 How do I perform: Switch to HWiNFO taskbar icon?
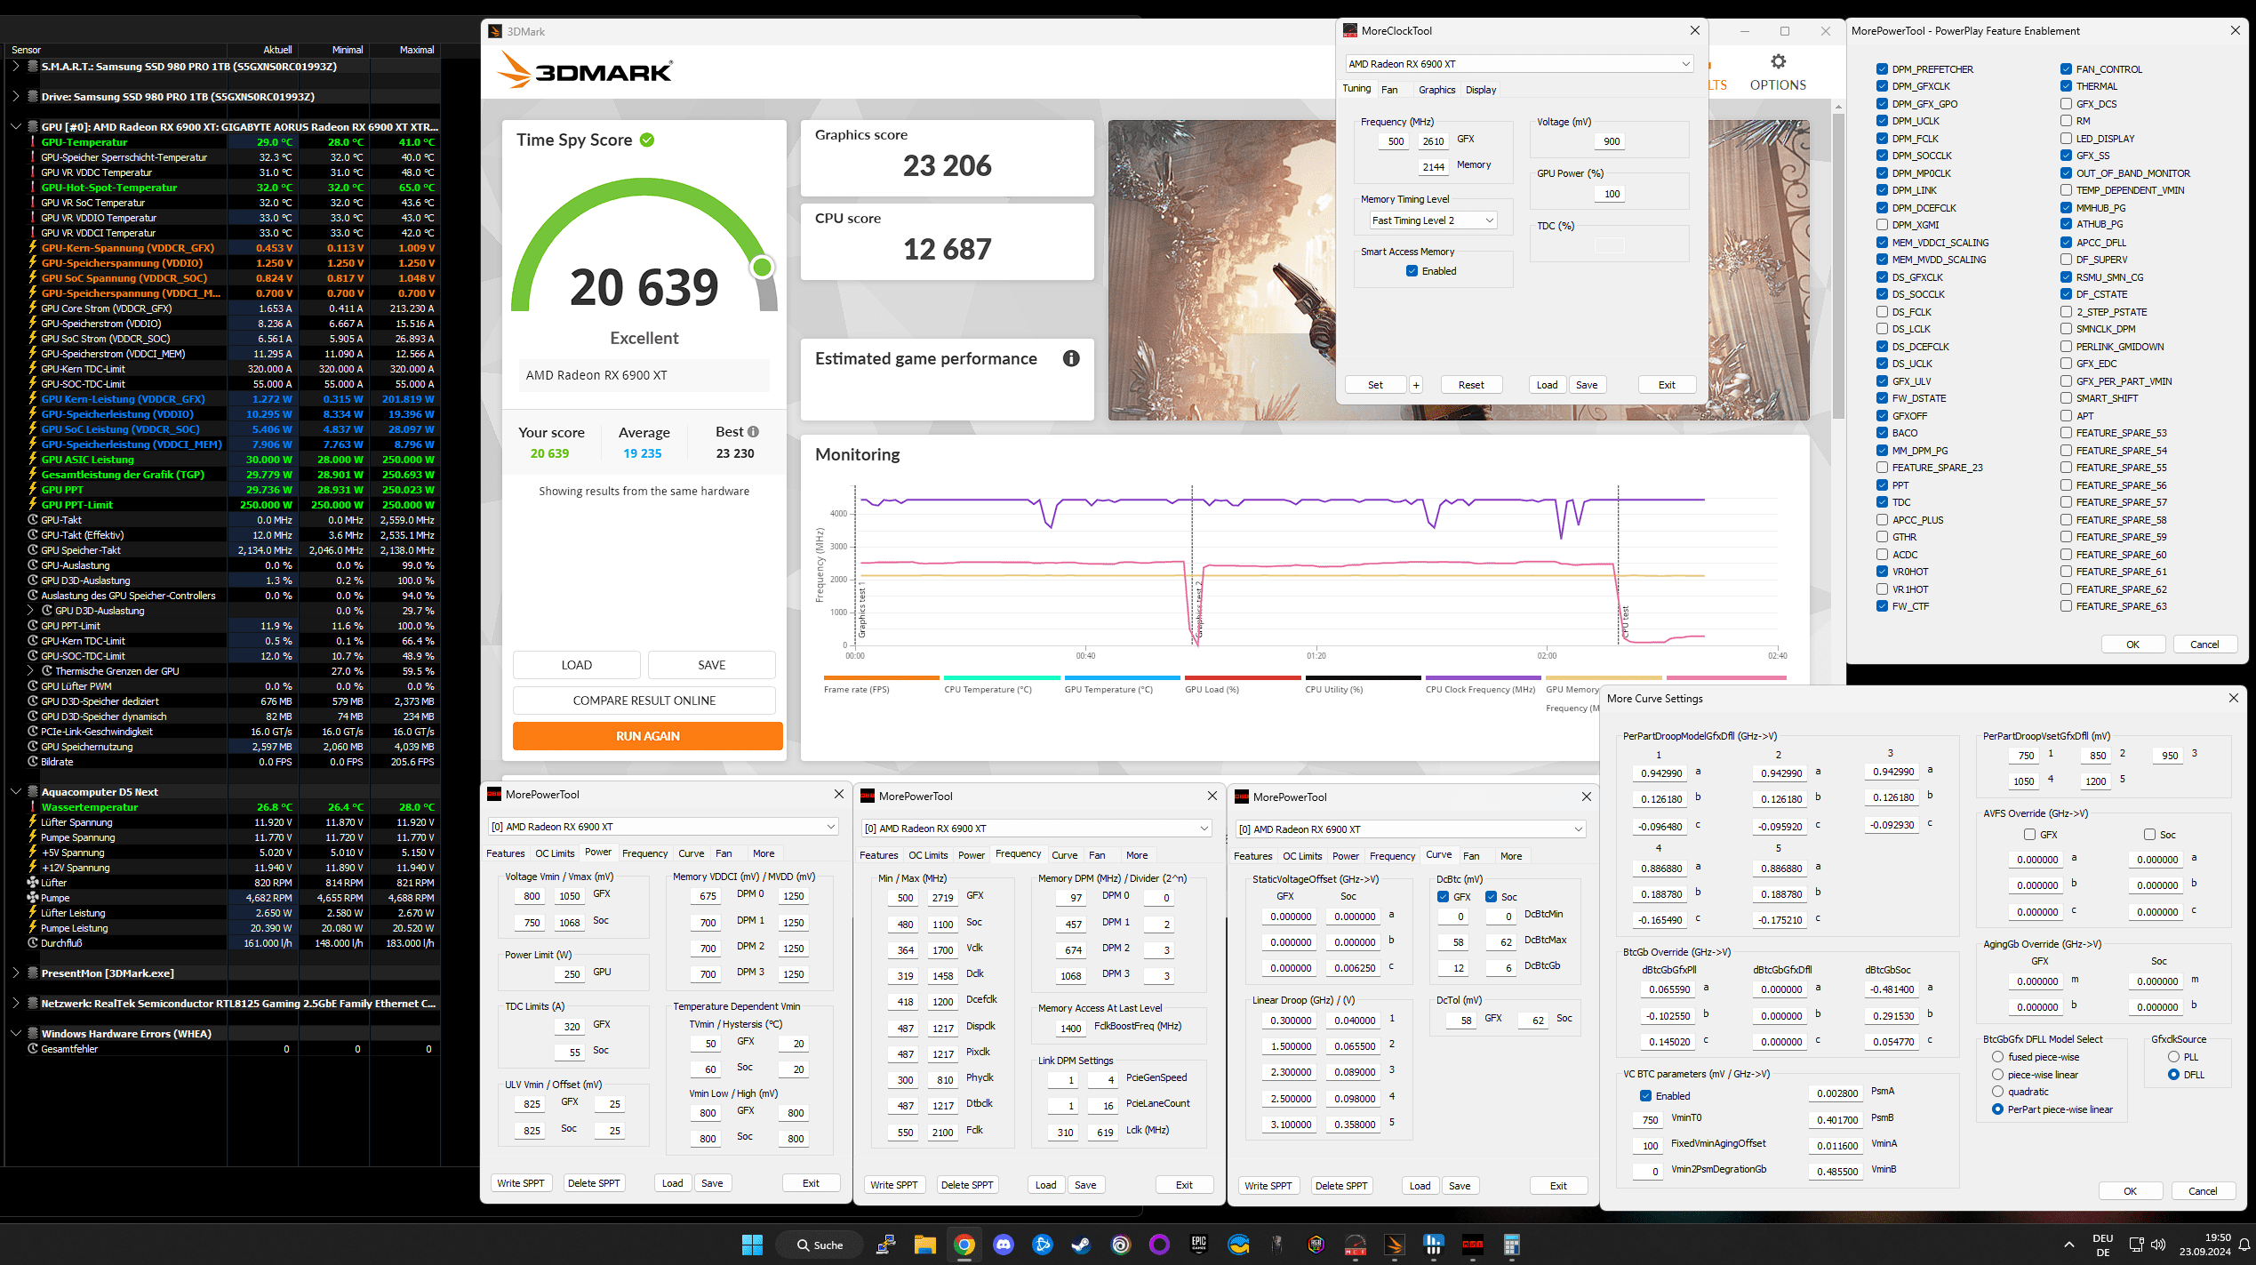(1434, 1245)
